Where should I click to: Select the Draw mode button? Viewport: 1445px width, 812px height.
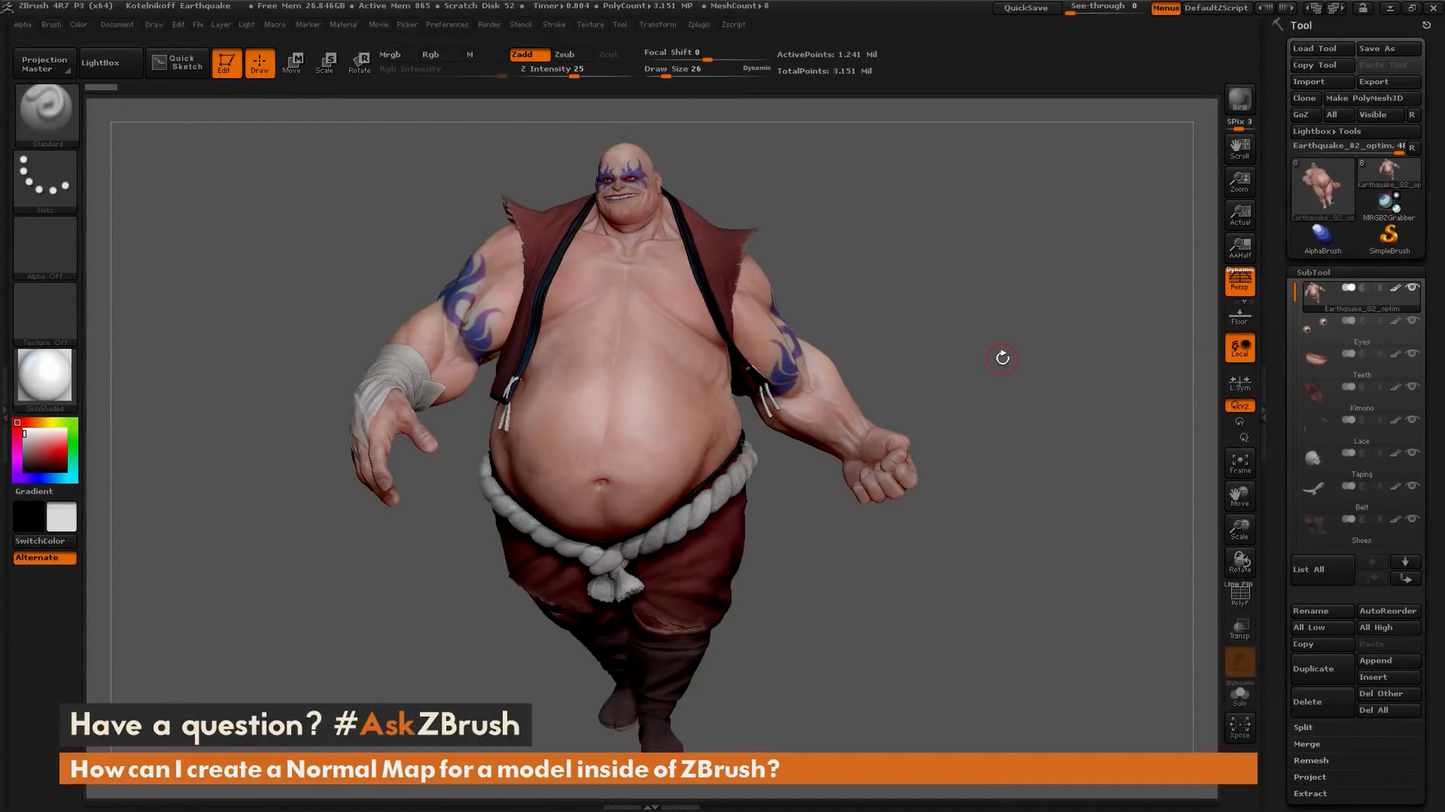coord(259,63)
